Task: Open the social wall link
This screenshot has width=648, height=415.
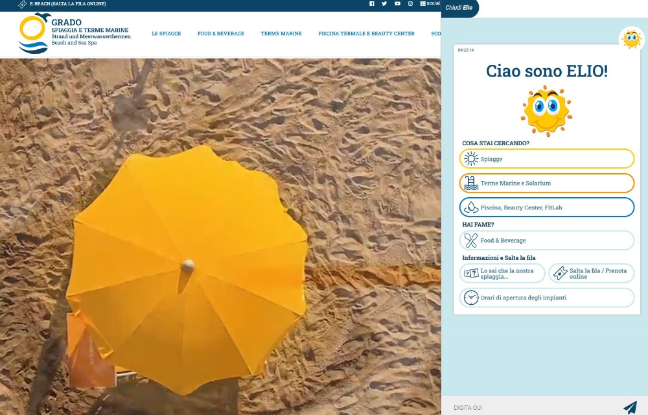Action: [430, 3]
